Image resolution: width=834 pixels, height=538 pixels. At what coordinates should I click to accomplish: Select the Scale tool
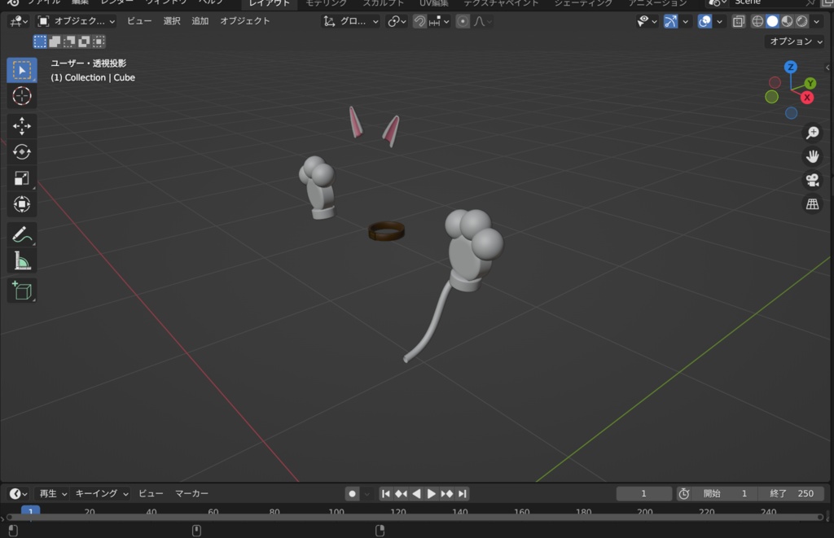pyautogui.click(x=22, y=178)
